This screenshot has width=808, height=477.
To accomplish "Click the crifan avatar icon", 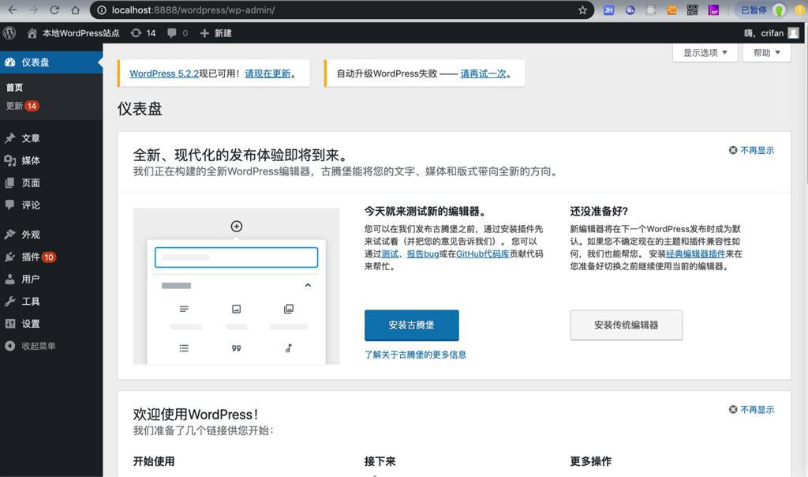I will tap(794, 33).
